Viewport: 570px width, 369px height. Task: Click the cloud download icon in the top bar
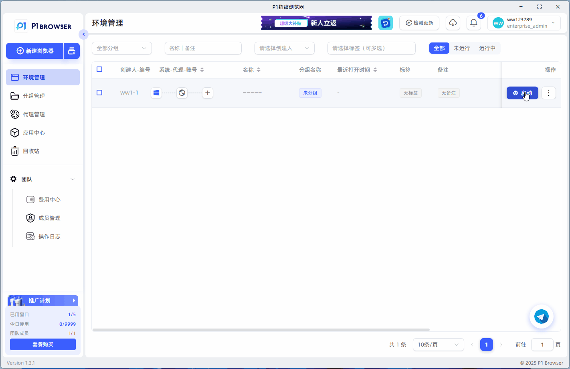pyautogui.click(x=453, y=23)
